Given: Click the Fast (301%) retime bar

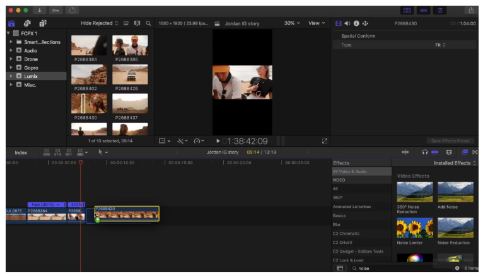Looking at the screenshot, I should click(x=47, y=205).
